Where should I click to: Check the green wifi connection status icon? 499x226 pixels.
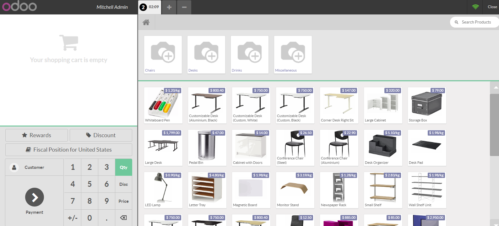[475, 7]
